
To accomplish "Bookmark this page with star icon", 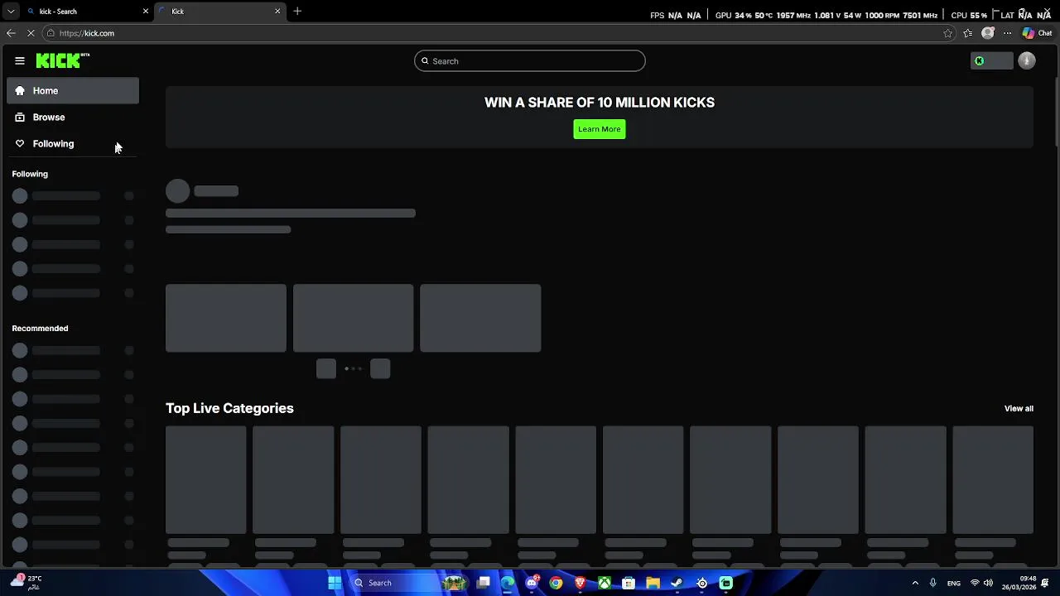I will (948, 33).
